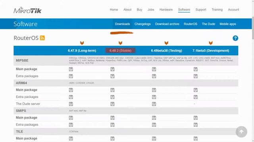Expand chevron above 6.48.2 Stable
This screenshot has width=254, height=142.
pos(120,43)
